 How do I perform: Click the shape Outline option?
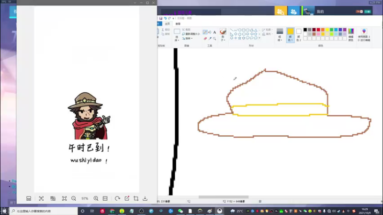coord(267,30)
